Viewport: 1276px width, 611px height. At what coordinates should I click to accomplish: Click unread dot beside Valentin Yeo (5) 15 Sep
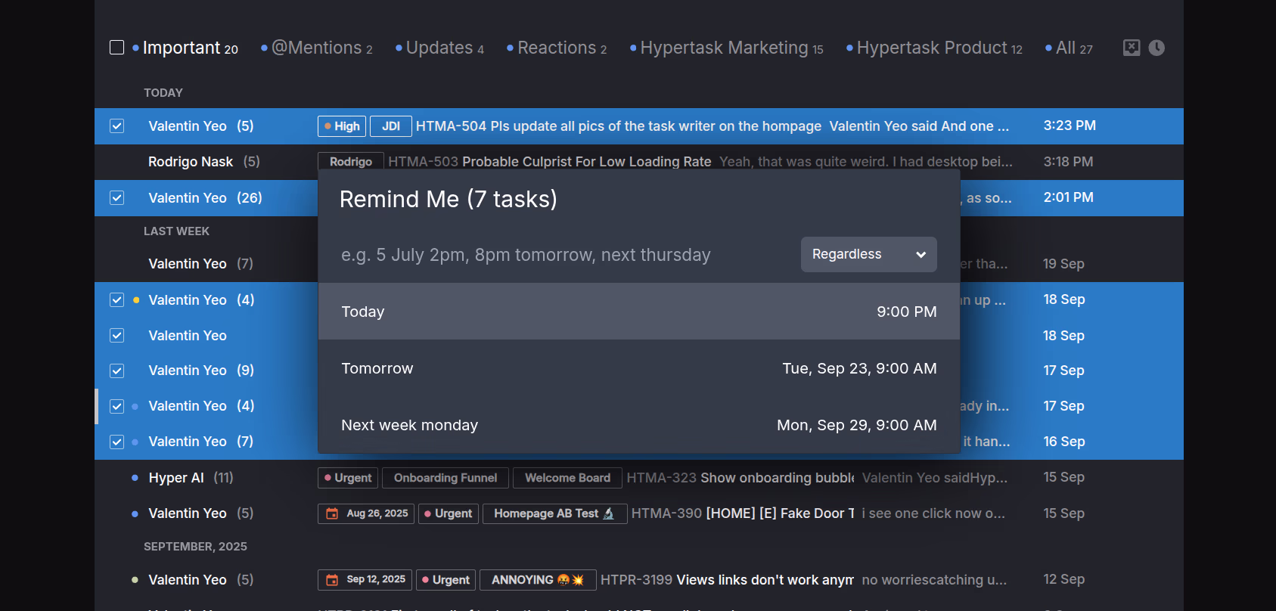(x=135, y=514)
